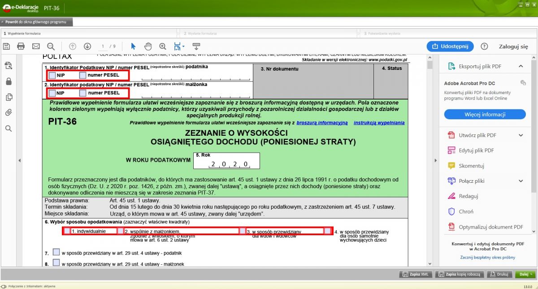Tick checkbox 1. indywidualnie
538x289 pixels.
point(67,231)
